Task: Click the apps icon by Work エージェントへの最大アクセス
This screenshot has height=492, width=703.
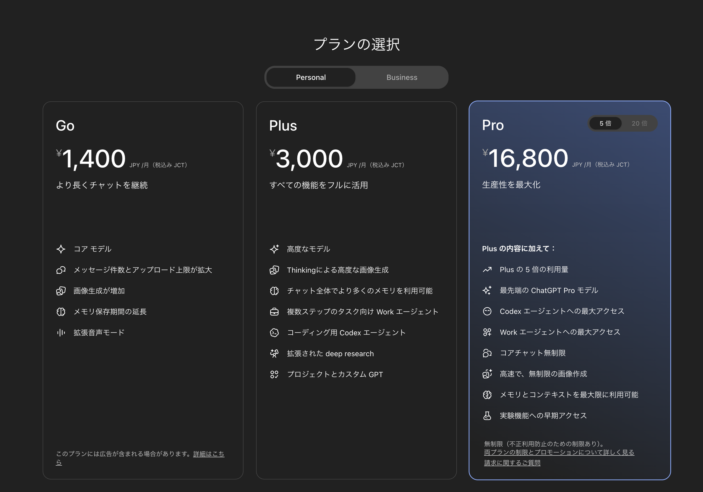Action: [x=487, y=332]
